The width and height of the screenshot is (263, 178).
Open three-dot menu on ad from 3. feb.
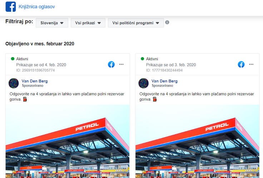[251, 64]
